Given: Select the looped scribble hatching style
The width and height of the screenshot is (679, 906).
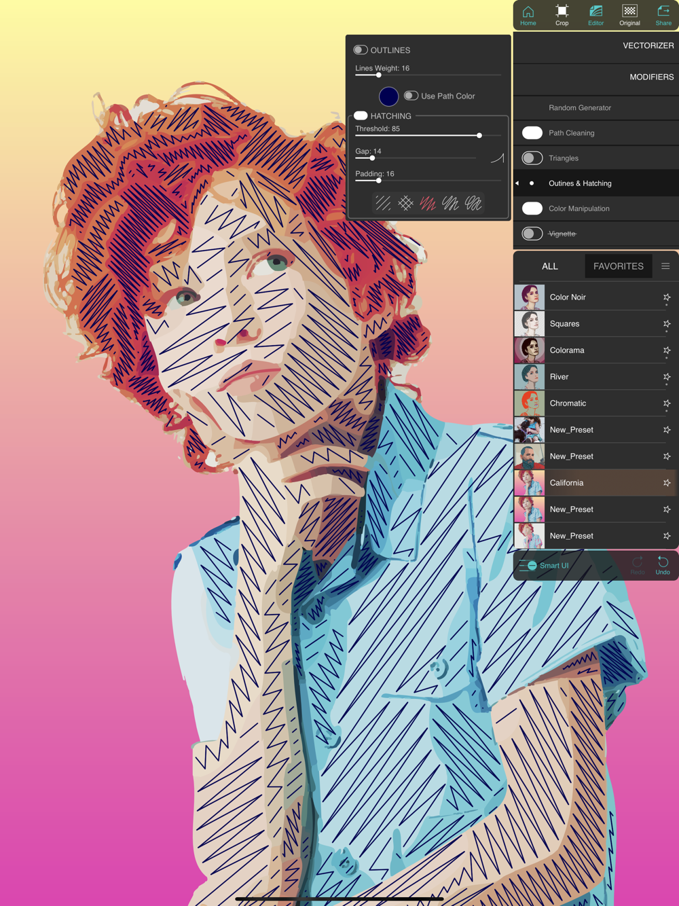Looking at the screenshot, I should pos(474,203).
